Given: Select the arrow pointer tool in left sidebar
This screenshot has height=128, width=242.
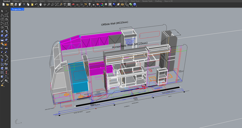Looking at the screenshot, I should [2, 11].
